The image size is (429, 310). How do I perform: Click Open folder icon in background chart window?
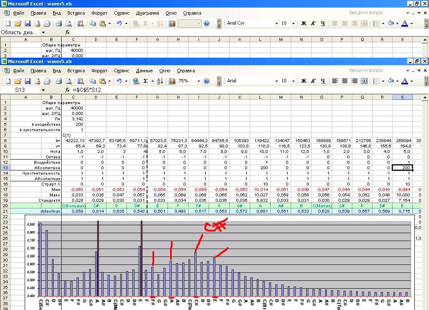18,23
